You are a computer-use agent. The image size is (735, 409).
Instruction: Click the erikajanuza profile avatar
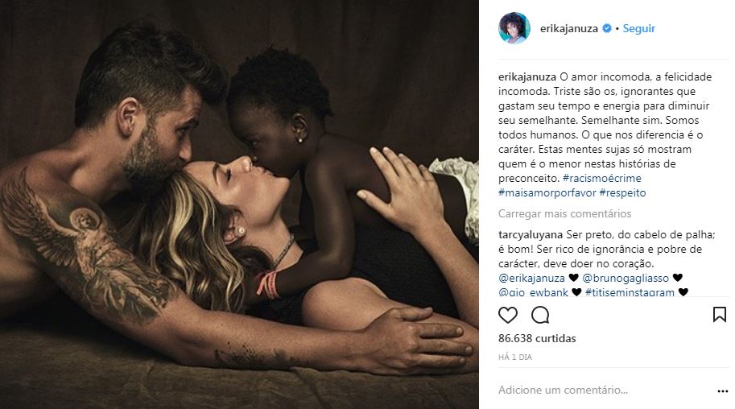[x=514, y=28]
